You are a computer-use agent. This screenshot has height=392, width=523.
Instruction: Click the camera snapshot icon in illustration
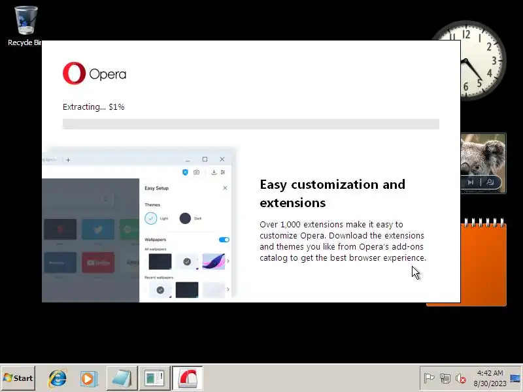197,172
